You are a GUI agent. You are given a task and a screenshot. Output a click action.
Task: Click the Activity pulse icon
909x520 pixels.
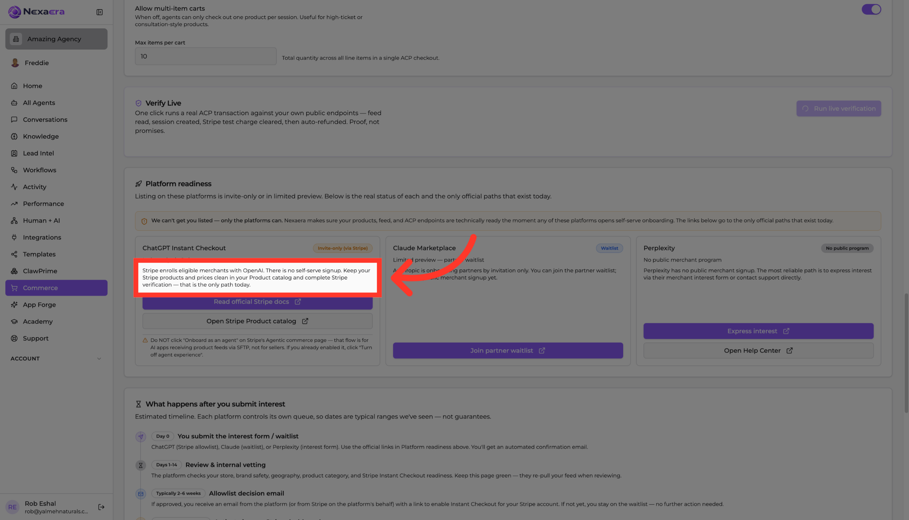14,187
